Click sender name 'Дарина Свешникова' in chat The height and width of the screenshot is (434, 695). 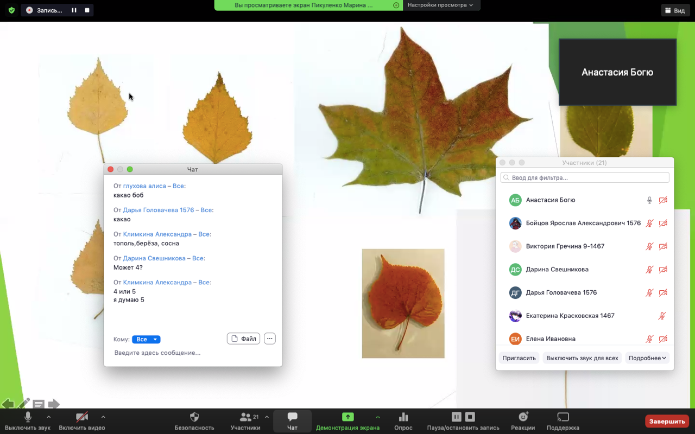(154, 258)
